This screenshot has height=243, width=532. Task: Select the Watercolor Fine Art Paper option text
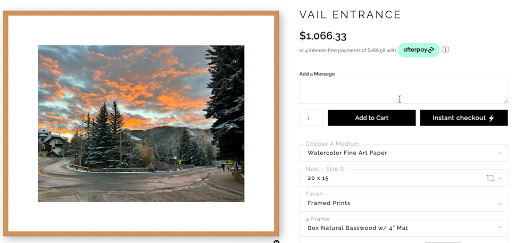coord(347,153)
